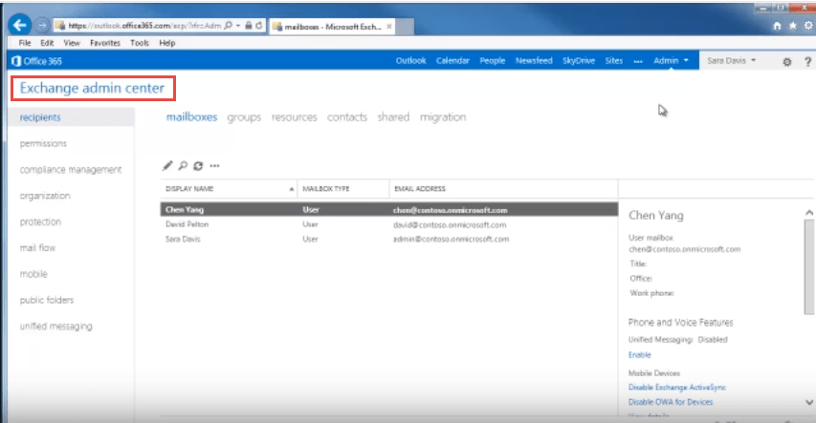Open the address bar dropdown arrow
The height and width of the screenshot is (423, 816).
point(238,26)
